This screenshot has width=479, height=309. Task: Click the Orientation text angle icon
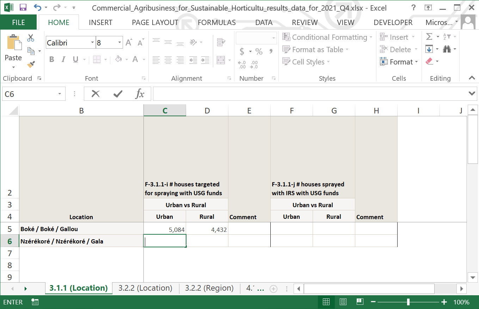[x=194, y=43]
